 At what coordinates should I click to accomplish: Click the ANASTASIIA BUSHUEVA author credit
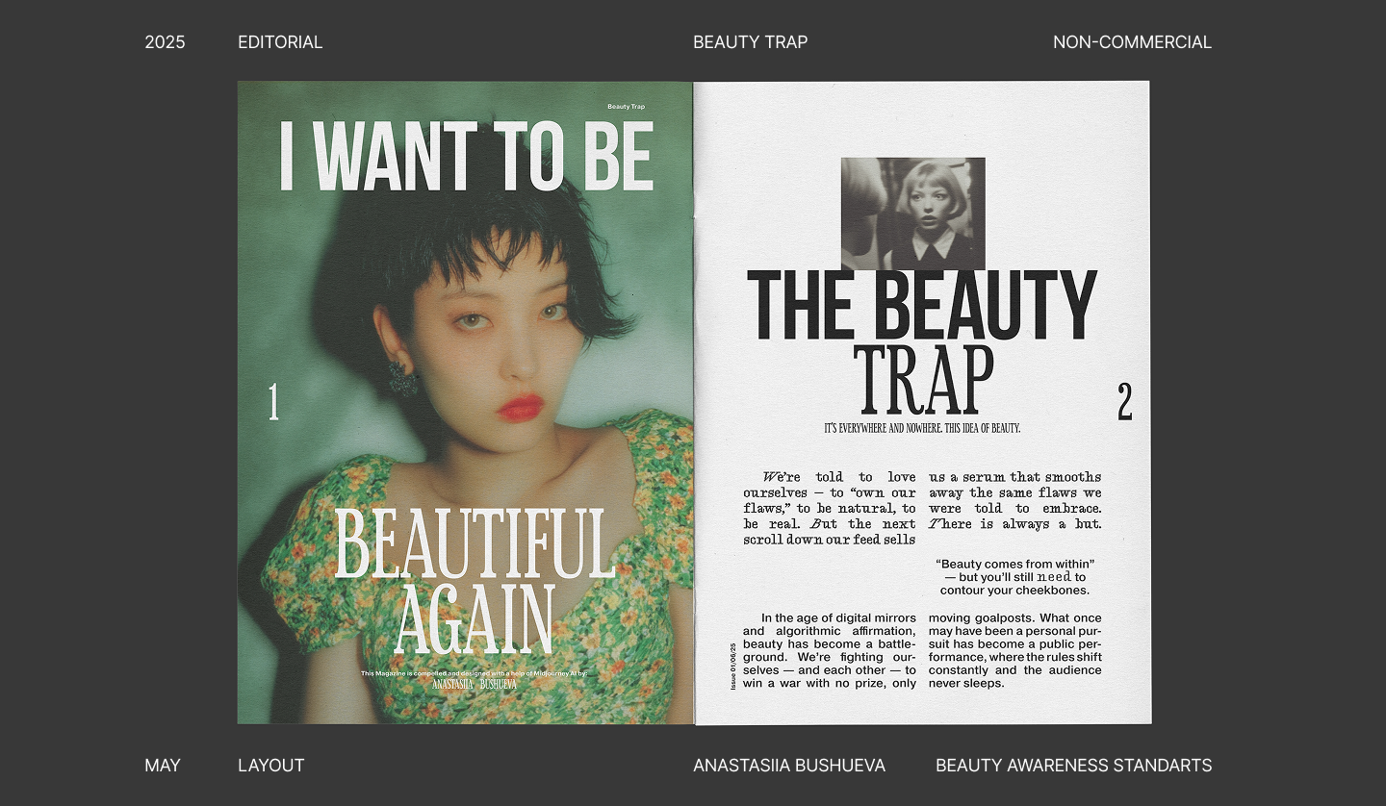point(789,766)
